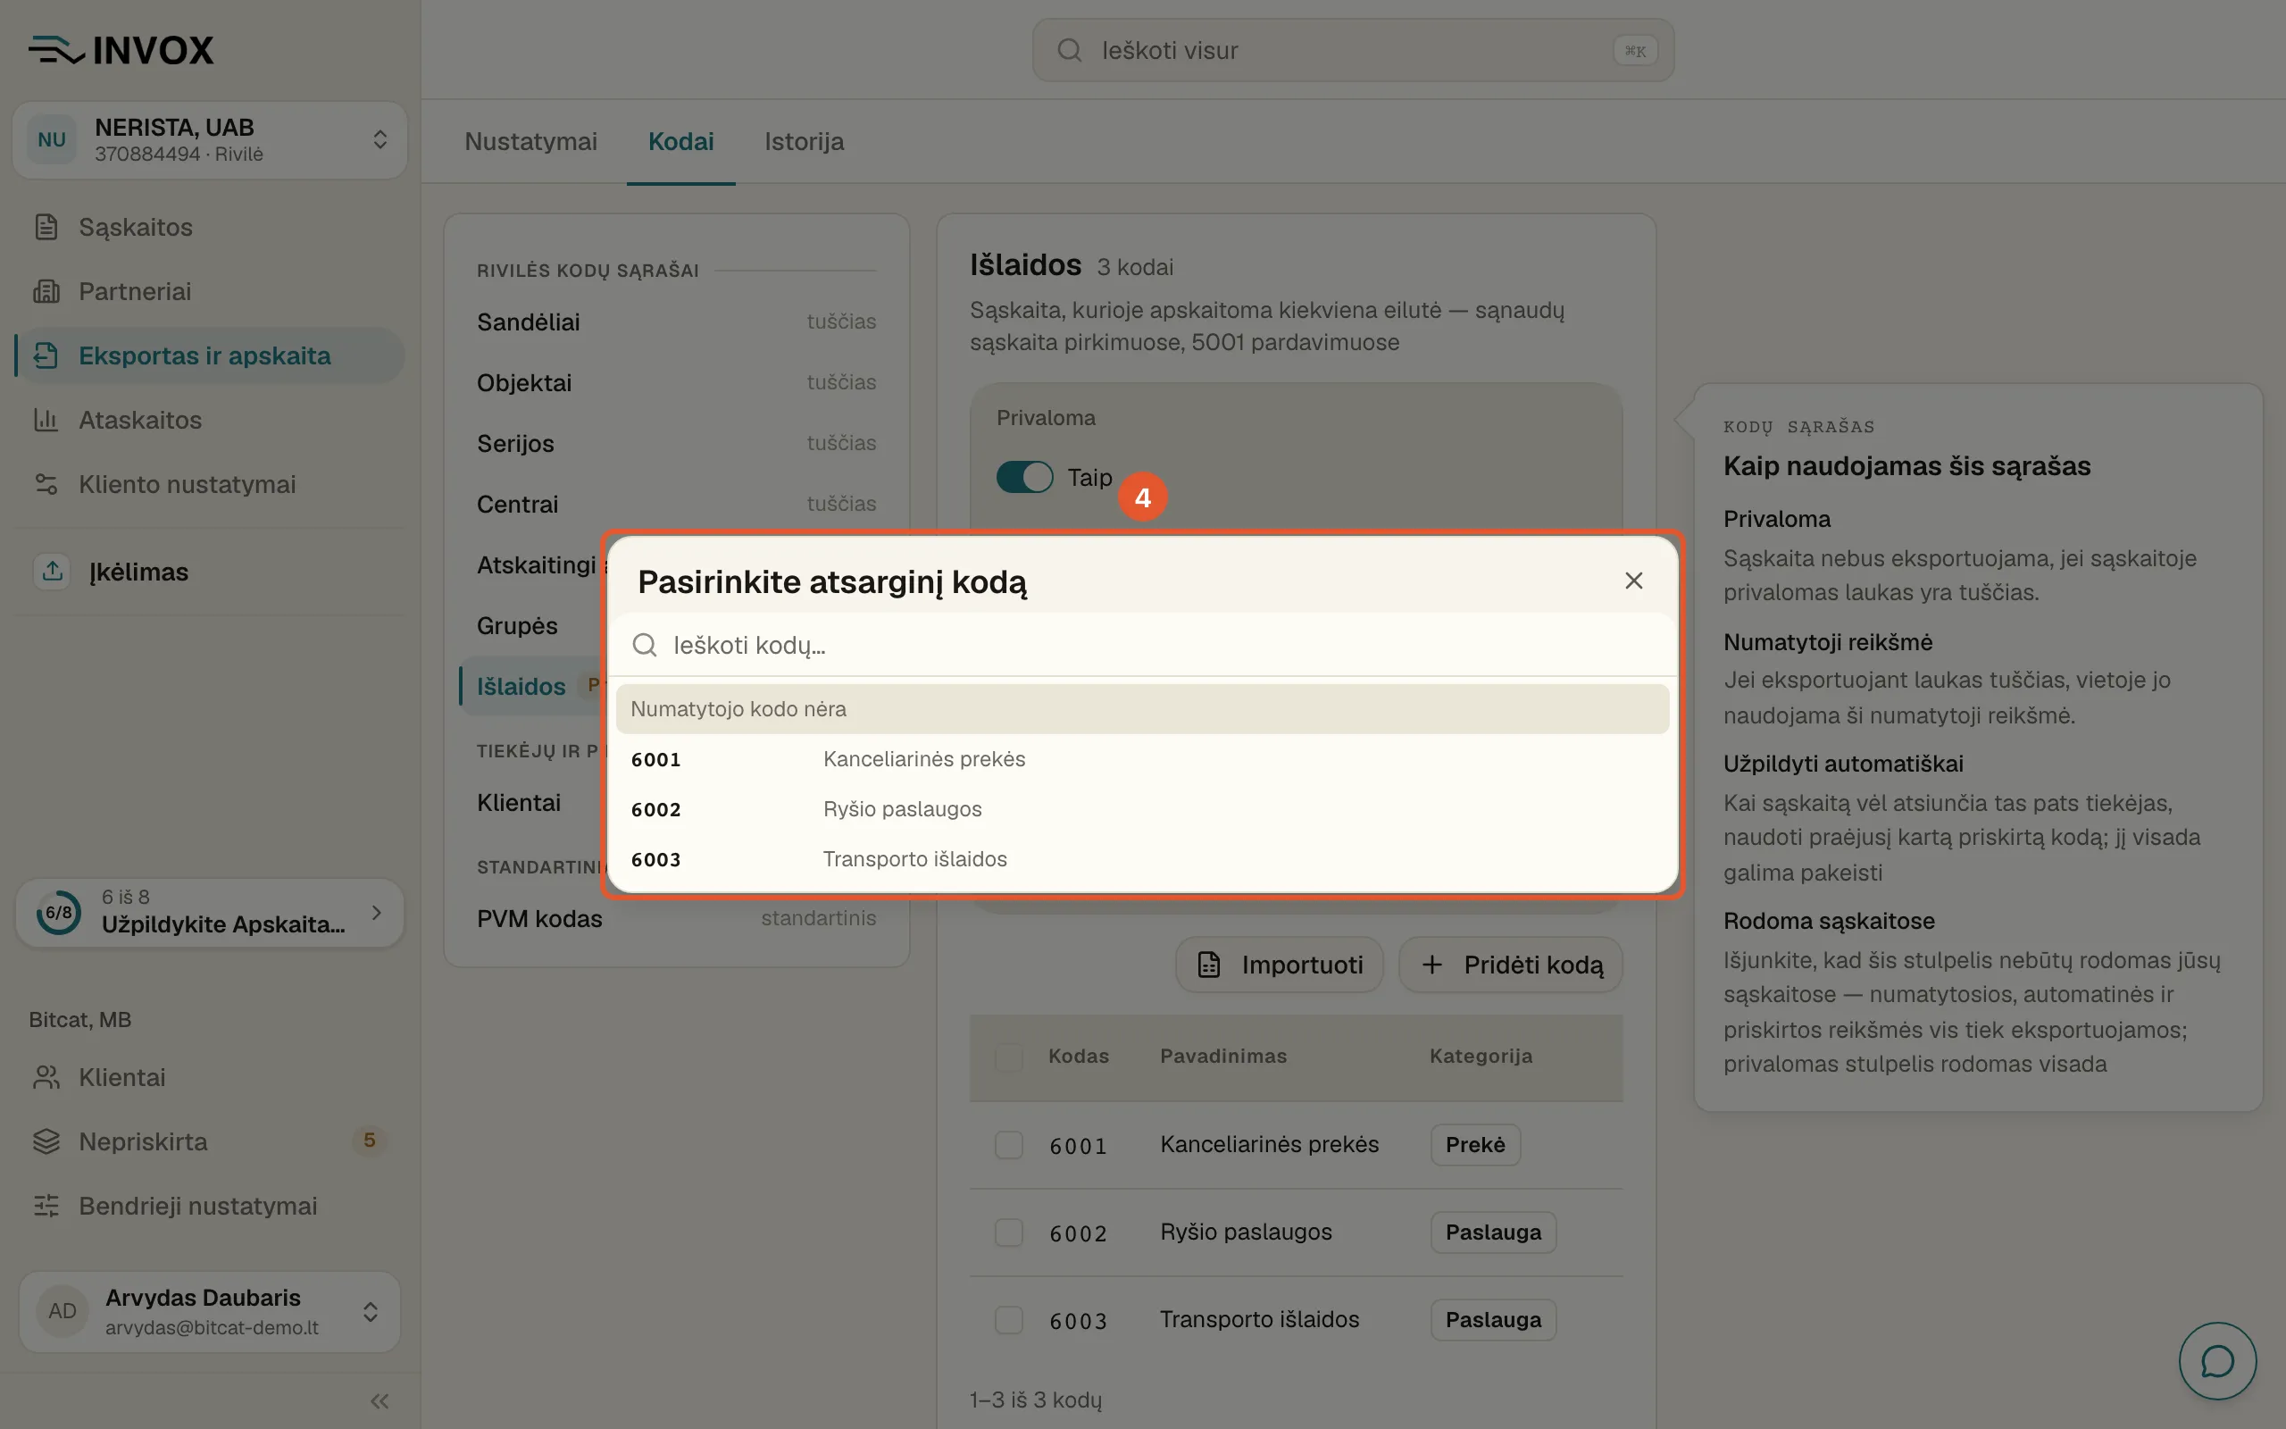Open Bendrieji nustatymai in the sidebar
The height and width of the screenshot is (1429, 2286).
pyautogui.click(x=209, y=1206)
